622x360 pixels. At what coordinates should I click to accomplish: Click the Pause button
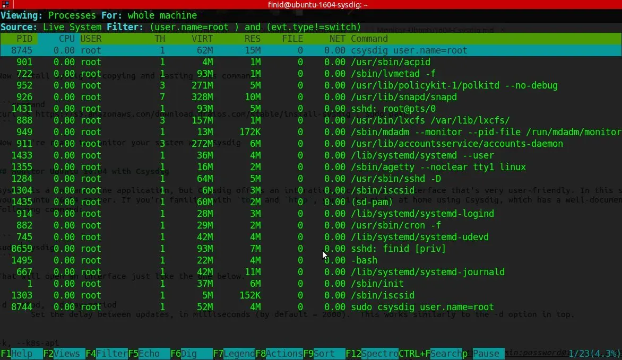coord(483,354)
